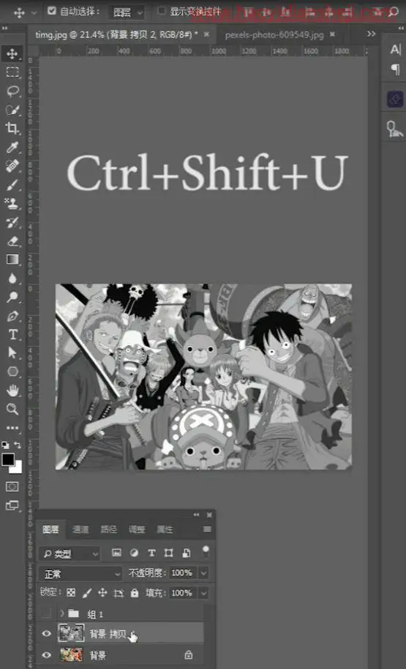406x669 pixels.
Task: Select the Eyedropper tool
Action: [x=12, y=147]
